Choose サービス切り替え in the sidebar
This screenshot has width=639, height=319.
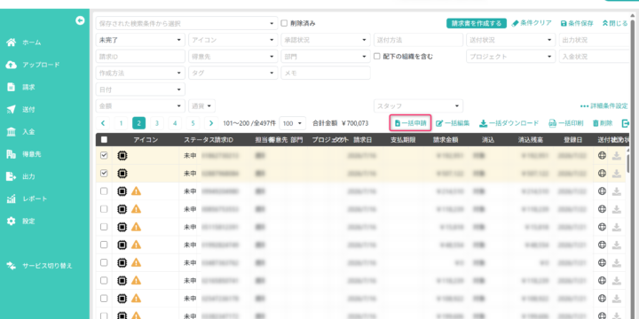click(x=40, y=266)
